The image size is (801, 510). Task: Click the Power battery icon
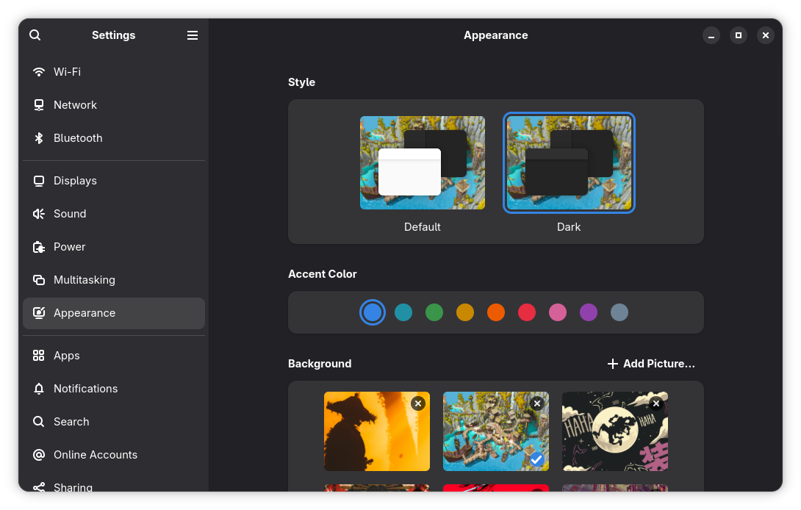coord(39,247)
